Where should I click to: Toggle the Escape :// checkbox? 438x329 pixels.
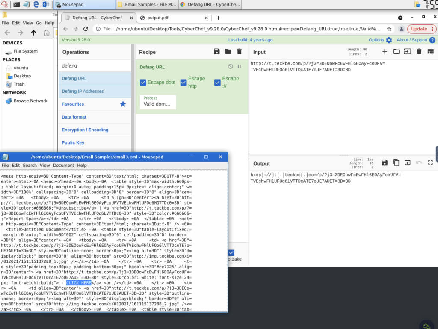pyautogui.click(x=217, y=83)
